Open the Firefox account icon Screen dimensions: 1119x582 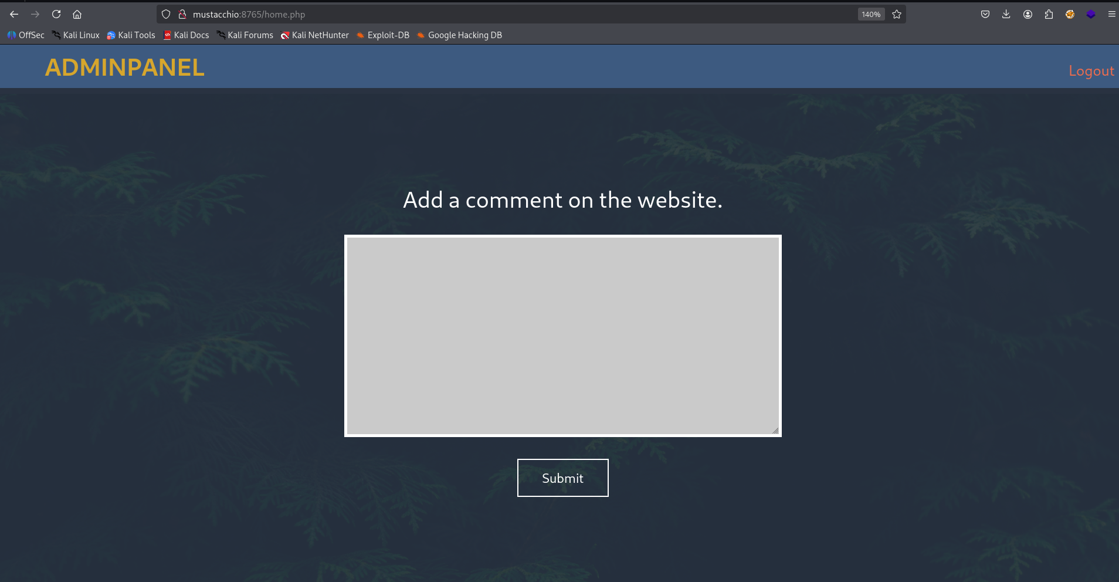point(1028,14)
